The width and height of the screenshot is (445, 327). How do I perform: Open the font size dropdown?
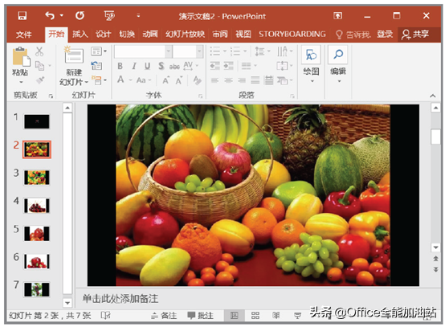click(x=199, y=51)
